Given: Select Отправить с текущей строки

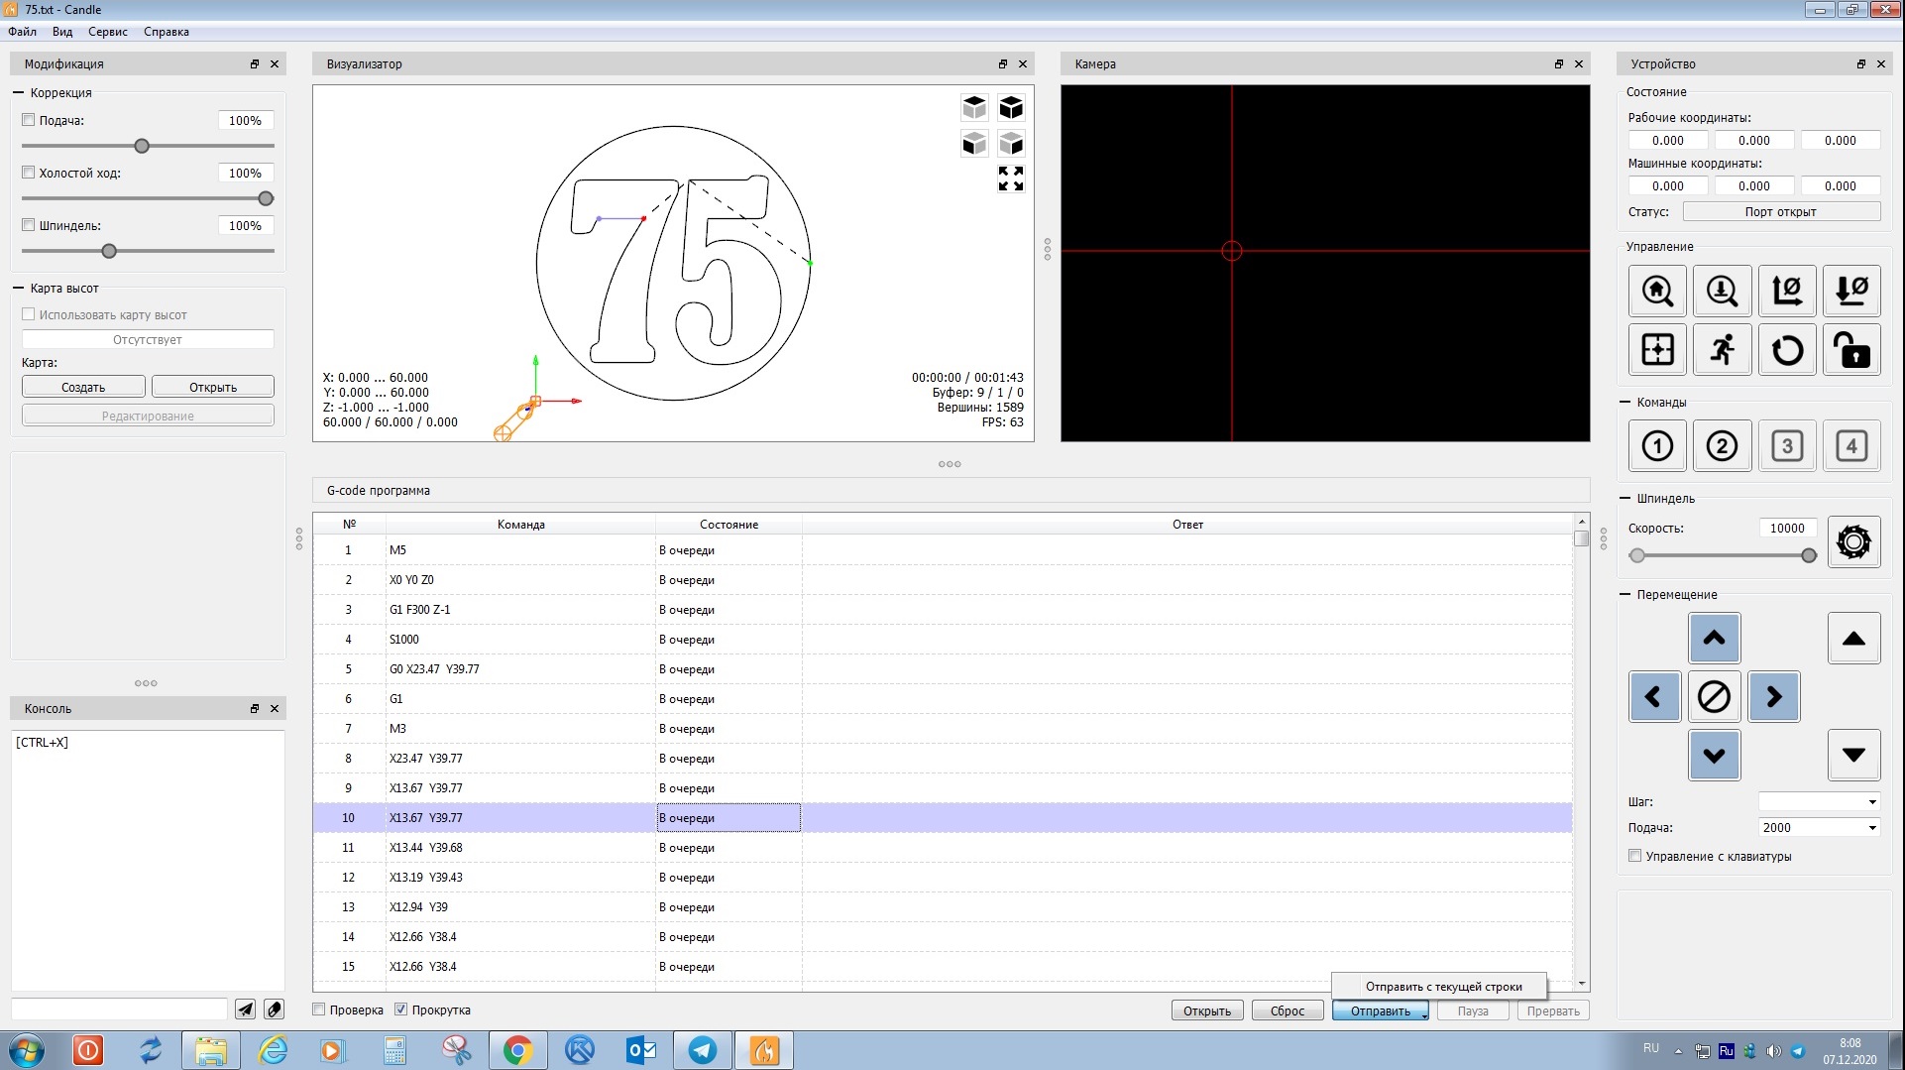Looking at the screenshot, I should (x=1442, y=987).
